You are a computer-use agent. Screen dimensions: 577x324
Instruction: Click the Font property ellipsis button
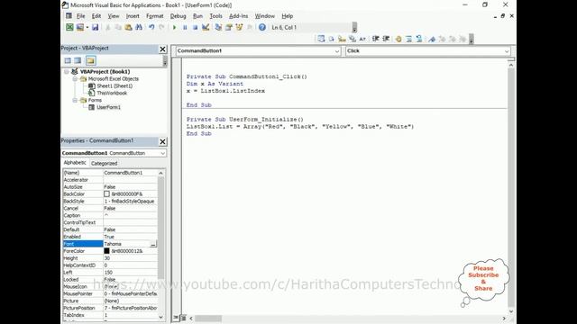point(153,244)
